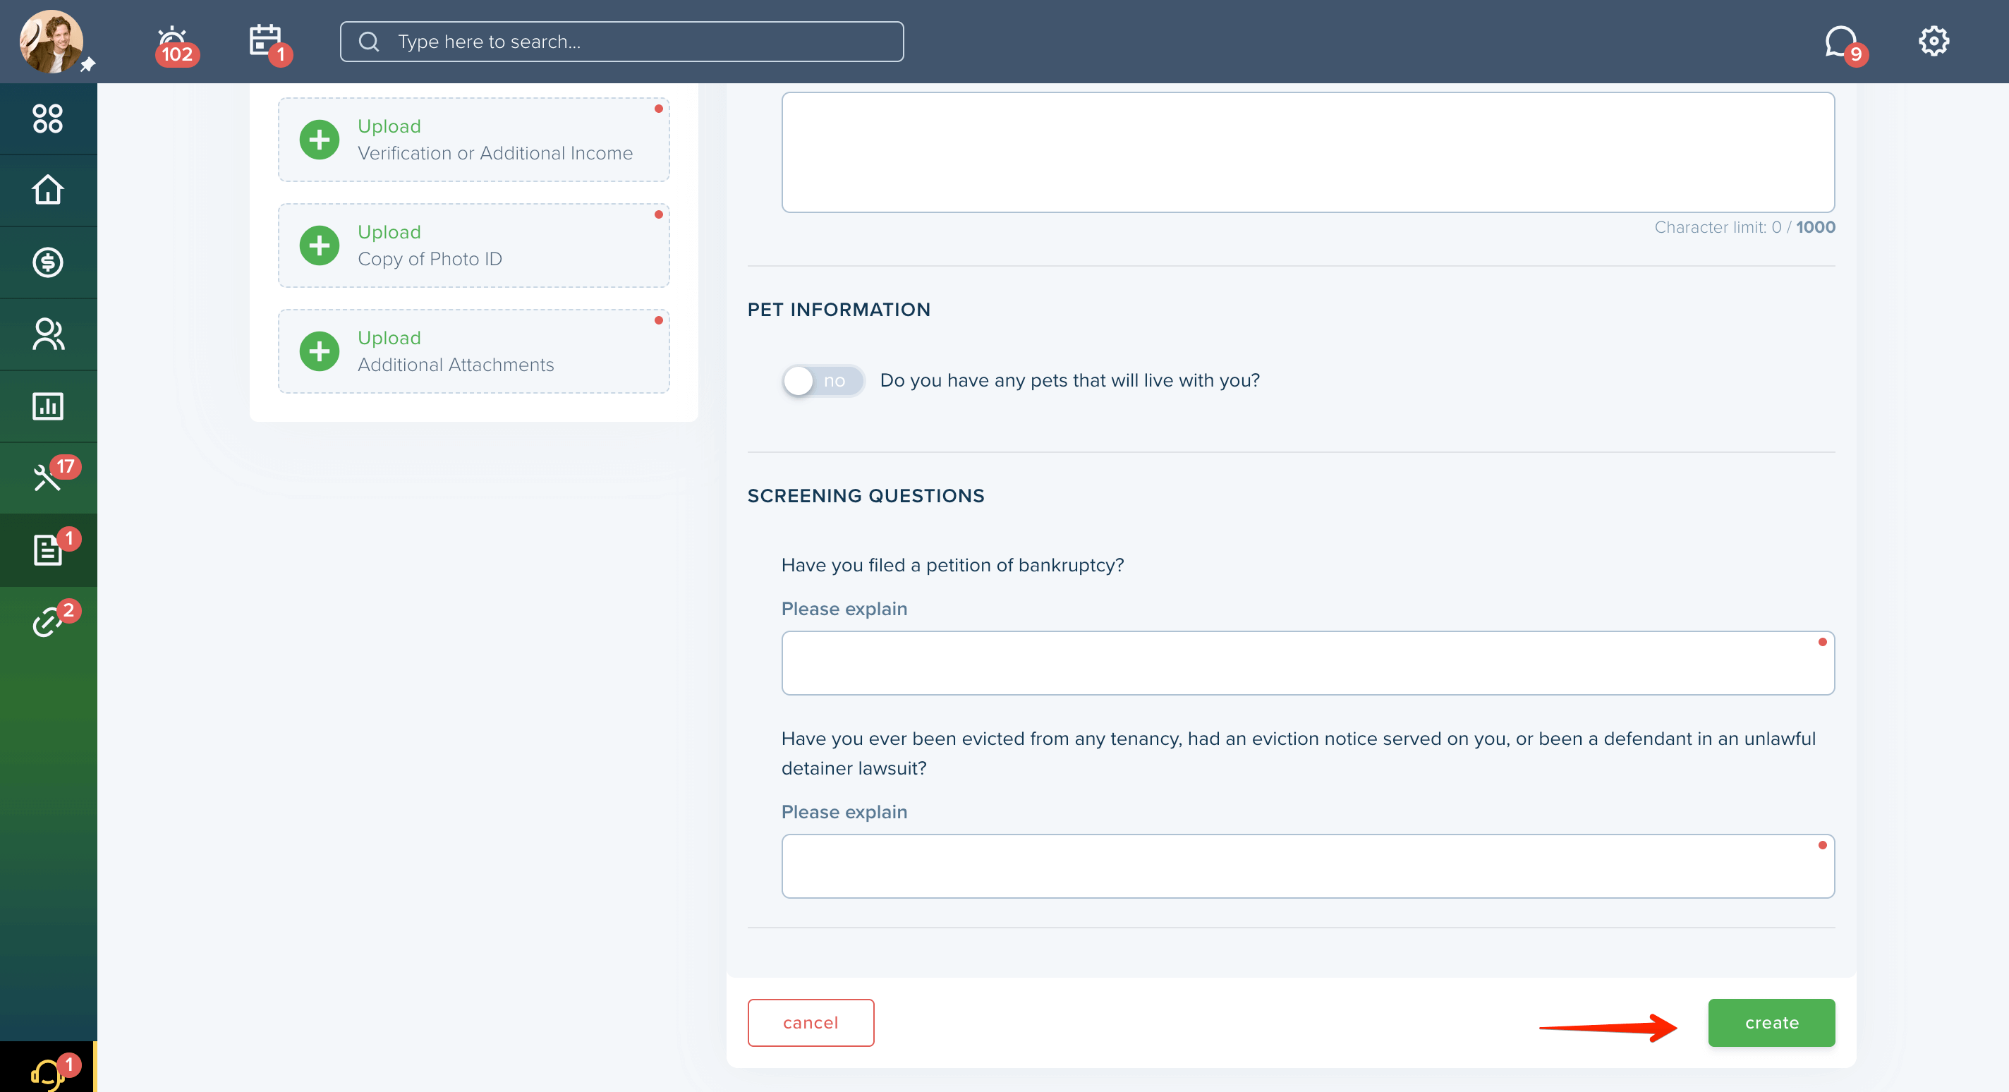2009x1092 pixels.
Task: Click the cancel button
Action: coord(811,1023)
